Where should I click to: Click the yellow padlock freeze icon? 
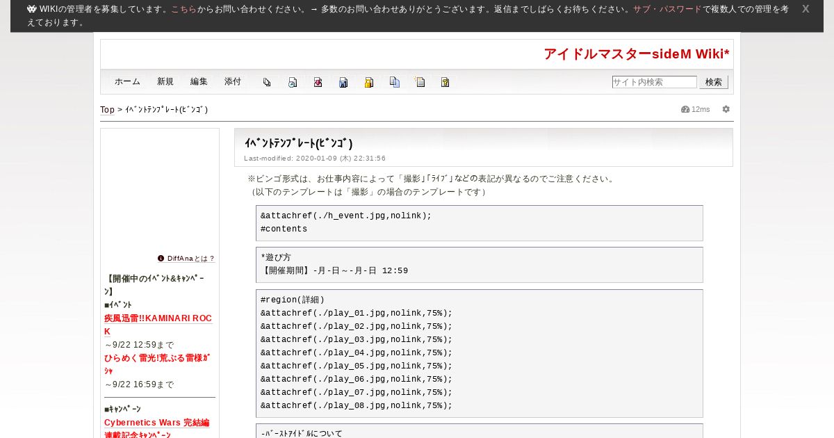tap(369, 82)
